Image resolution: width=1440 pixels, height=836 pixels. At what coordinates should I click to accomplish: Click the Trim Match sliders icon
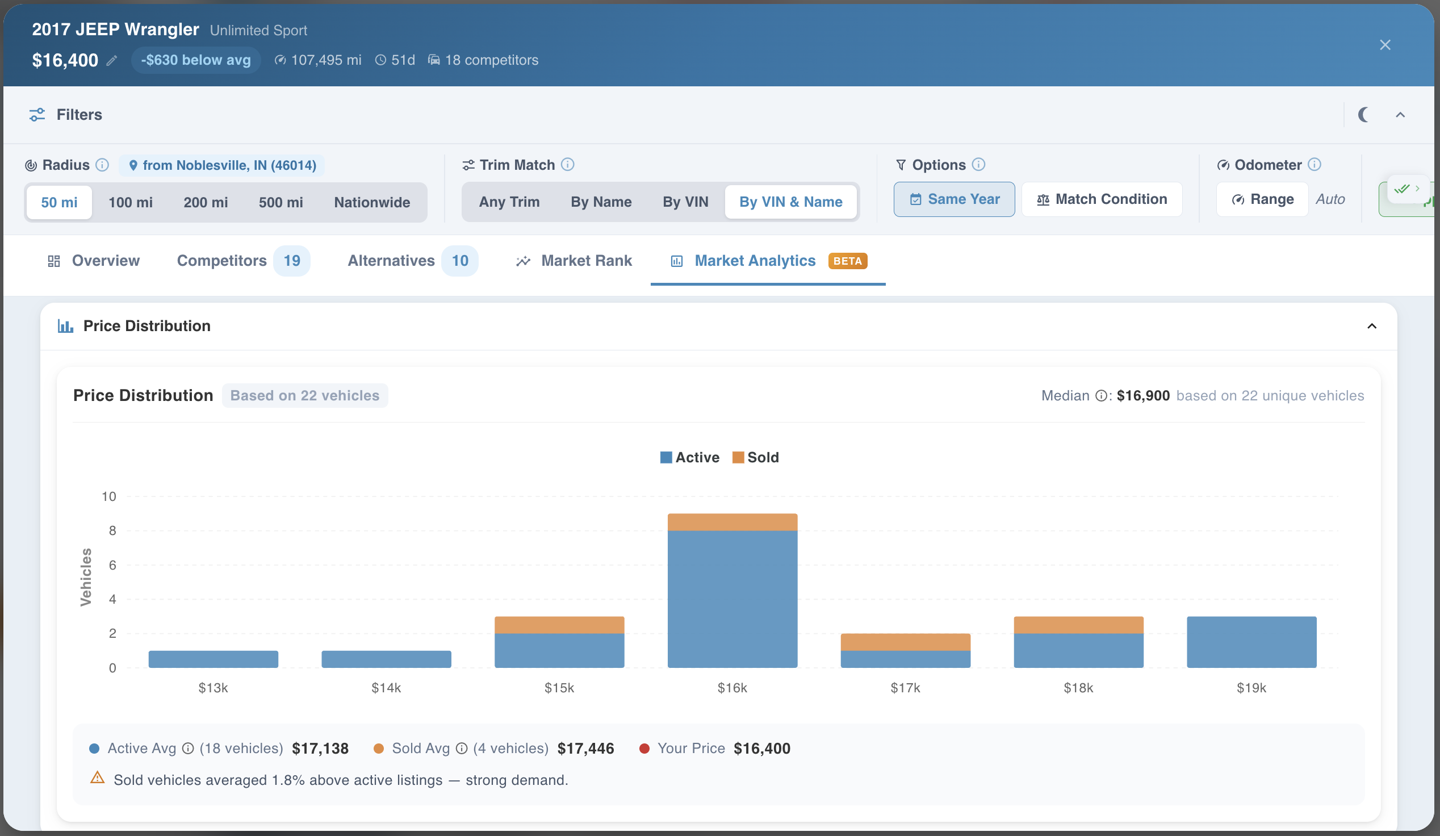click(x=468, y=165)
